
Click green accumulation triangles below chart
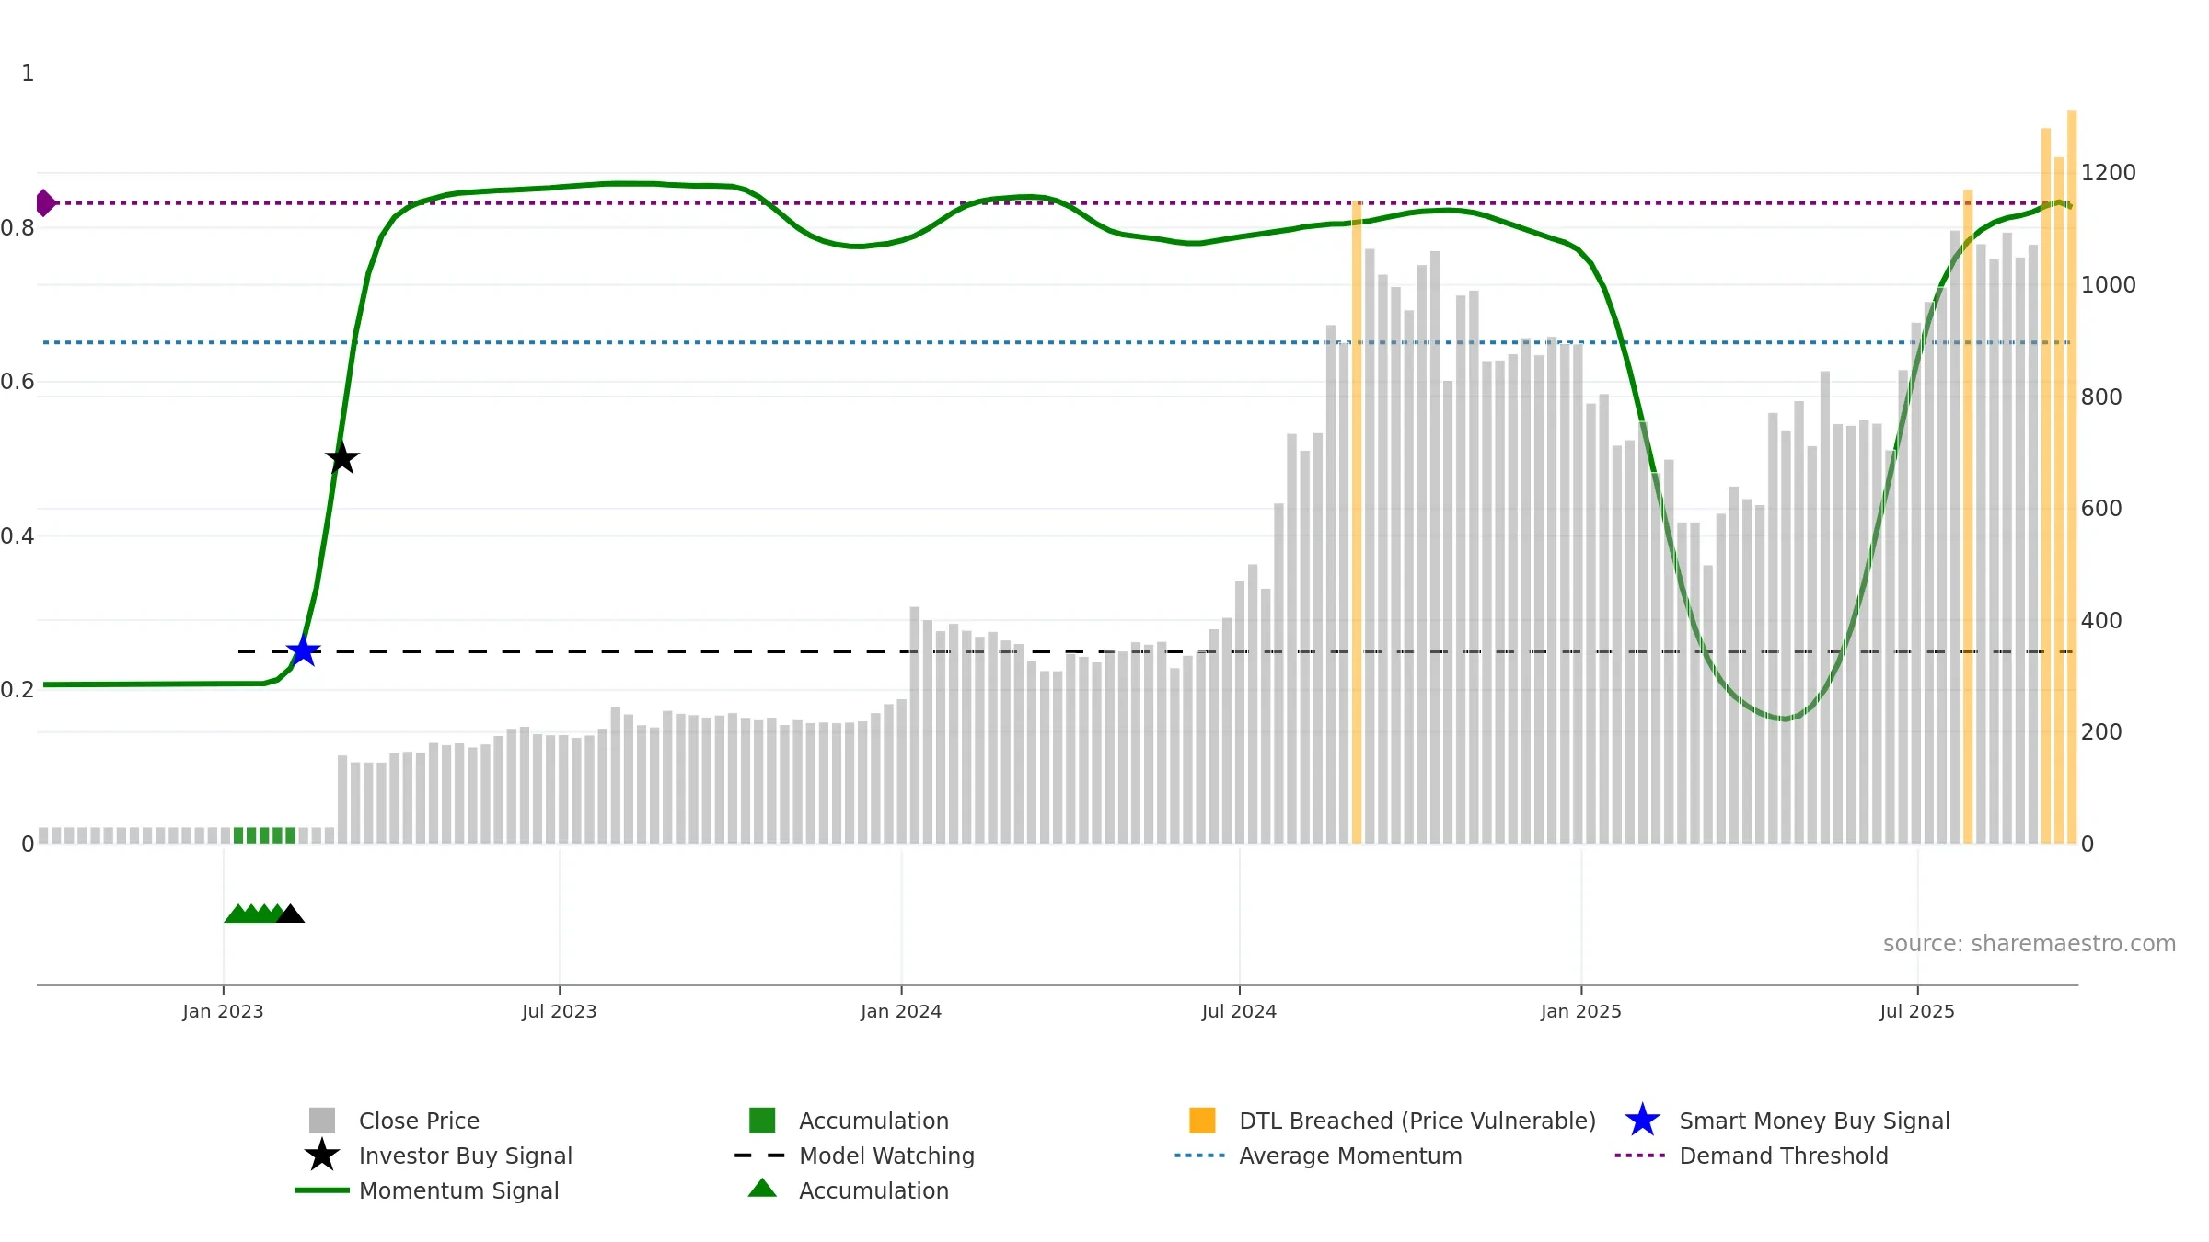(x=251, y=914)
